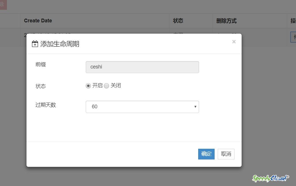
Task: Click the 确定 button to confirm
Action: click(x=206, y=154)
